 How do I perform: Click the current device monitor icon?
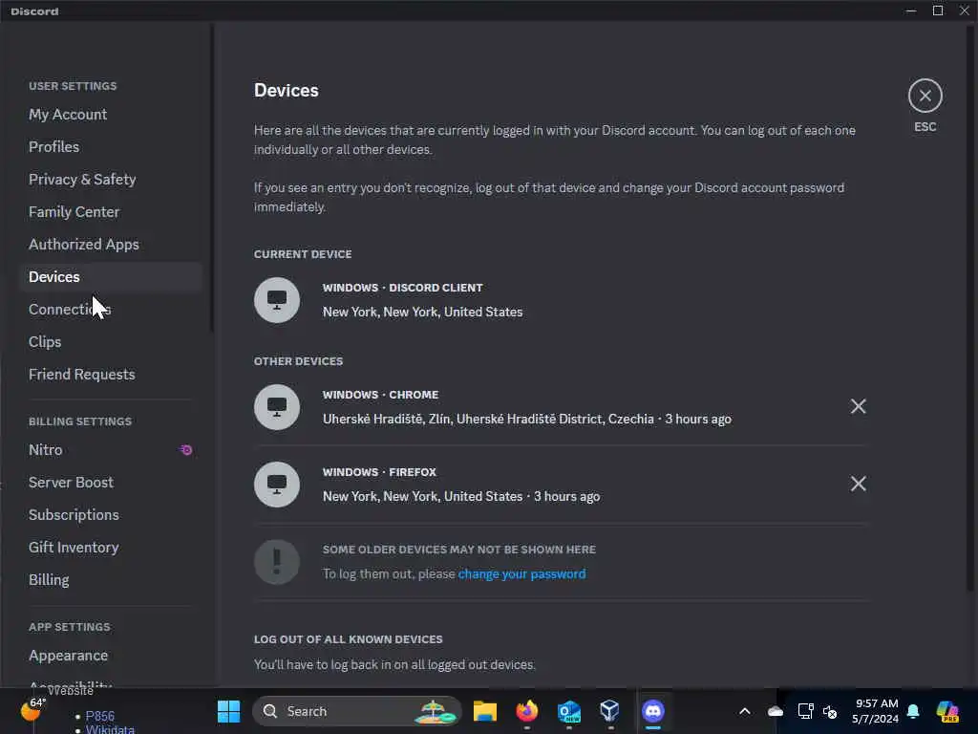(277, 299)
